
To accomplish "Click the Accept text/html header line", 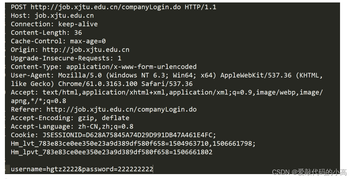I will click(x=167, y=92).
